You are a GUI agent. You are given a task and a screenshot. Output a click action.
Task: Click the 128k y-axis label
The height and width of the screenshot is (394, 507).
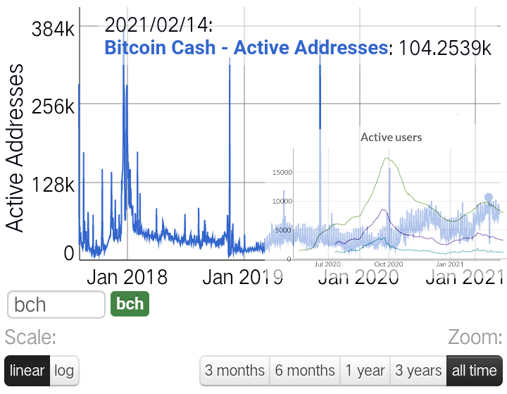click(53, 185)
